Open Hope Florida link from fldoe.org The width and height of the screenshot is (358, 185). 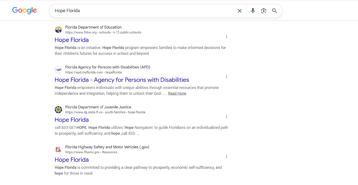[x=72, y=40]
